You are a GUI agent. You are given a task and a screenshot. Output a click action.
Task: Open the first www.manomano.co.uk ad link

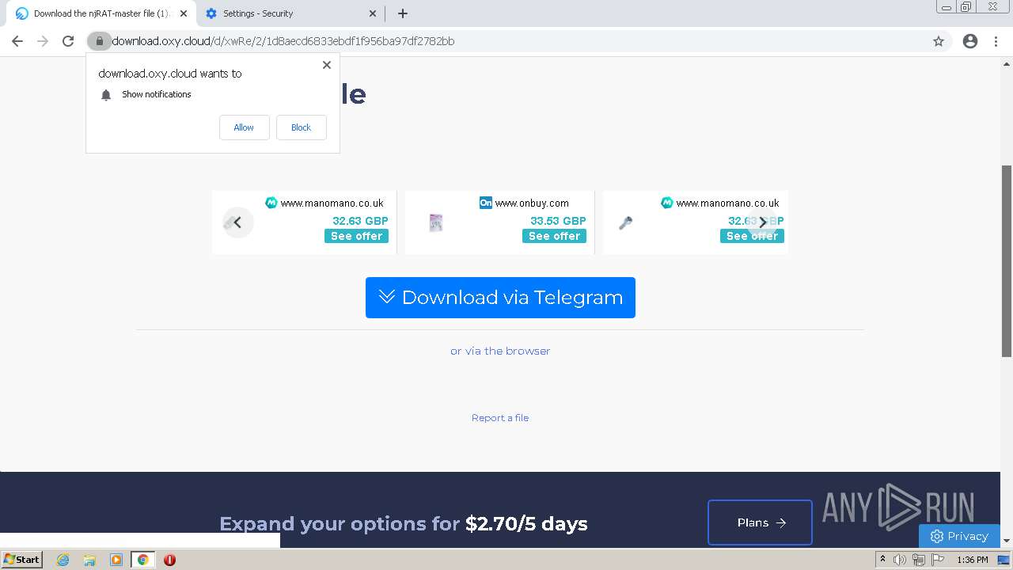pos(332,203)
